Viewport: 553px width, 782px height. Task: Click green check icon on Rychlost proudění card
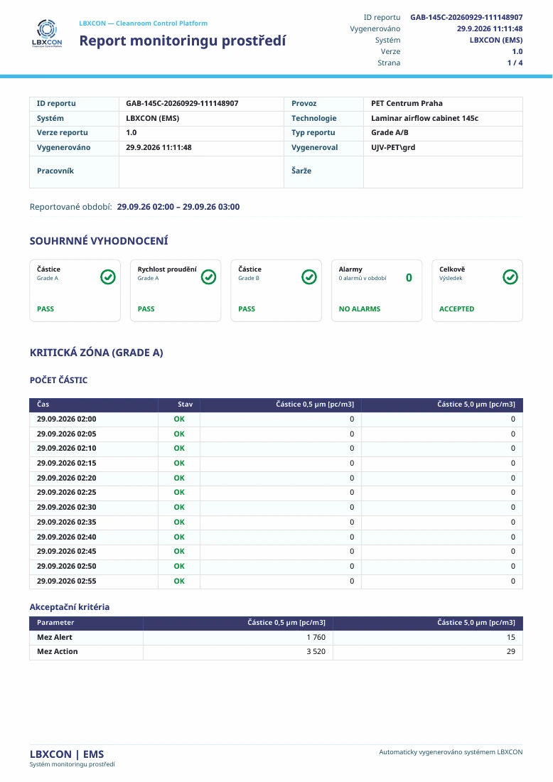pyautogui.click(x=208, y=277)
